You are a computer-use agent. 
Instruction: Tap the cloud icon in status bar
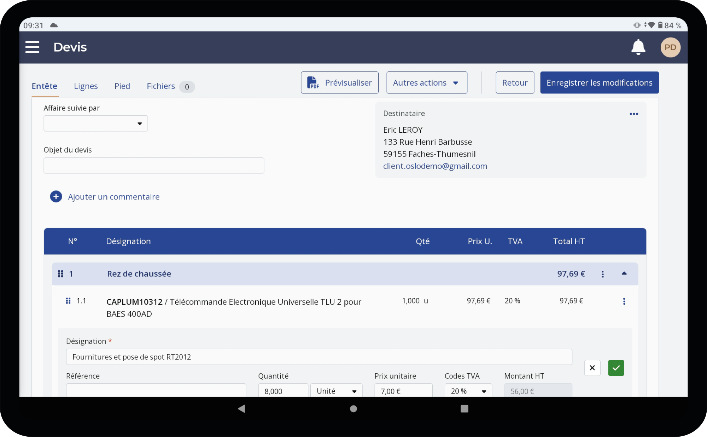[54, 25]
